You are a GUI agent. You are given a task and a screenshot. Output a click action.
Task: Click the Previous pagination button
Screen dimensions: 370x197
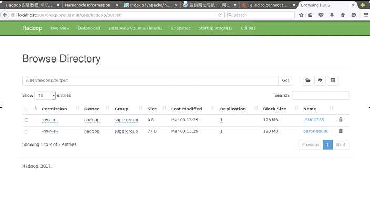pos(311,144)
